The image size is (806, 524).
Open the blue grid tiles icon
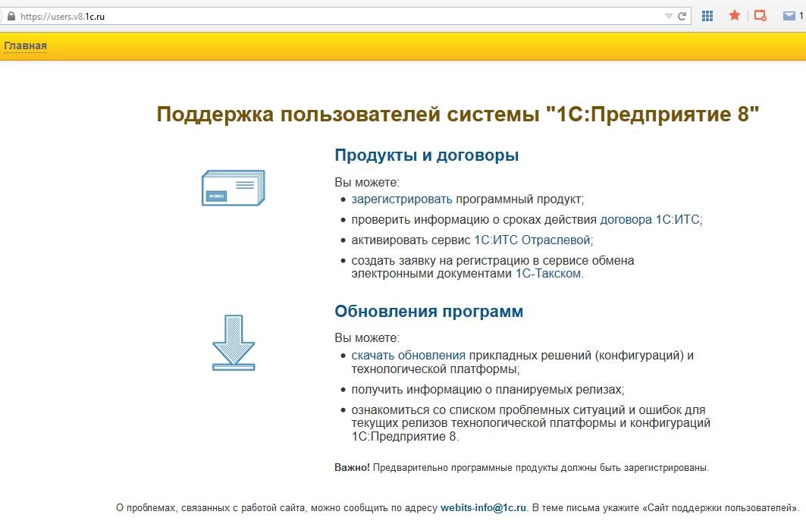click(x=707, y=16)
